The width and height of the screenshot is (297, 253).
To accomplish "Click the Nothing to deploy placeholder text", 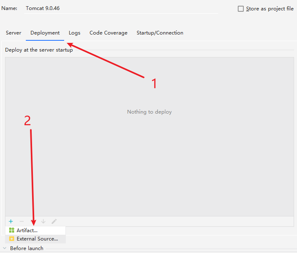I will (x=150, y=112).
